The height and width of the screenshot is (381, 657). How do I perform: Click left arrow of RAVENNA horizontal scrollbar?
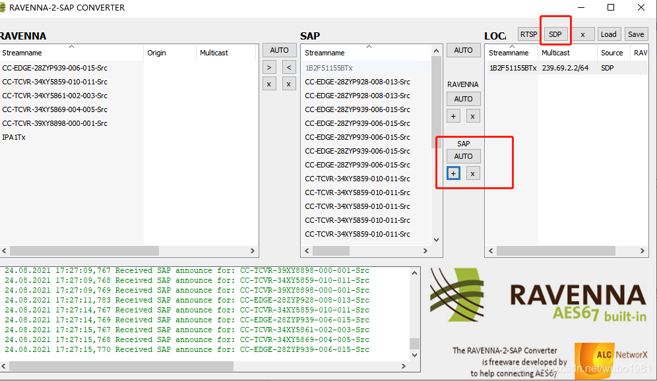point(4,250)
